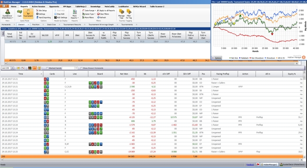Click Filter for Tag

coord(129,14)
